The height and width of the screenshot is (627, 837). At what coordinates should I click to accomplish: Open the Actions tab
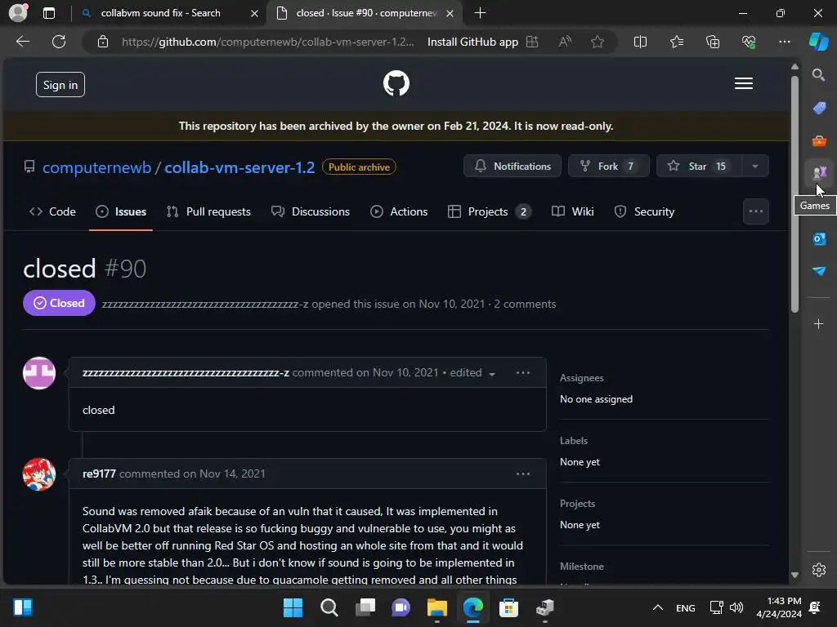click(399, 211)
